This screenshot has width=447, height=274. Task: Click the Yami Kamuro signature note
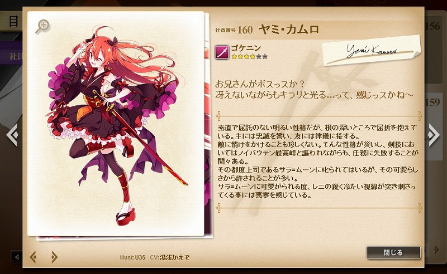(372, 51)
